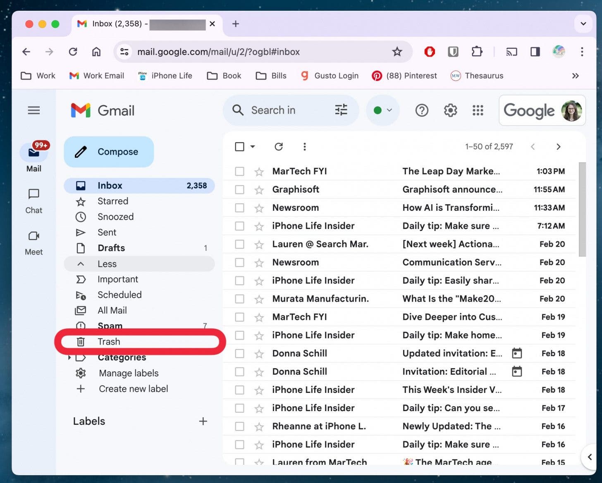Open the Pinterest bookmark
The image size is (602, 483).
404,76
